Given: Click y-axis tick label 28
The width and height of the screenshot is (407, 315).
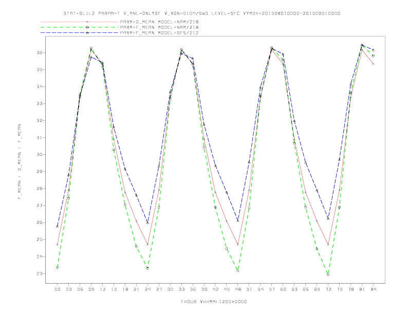Looking at the screenshot, I should coord(40,189).
